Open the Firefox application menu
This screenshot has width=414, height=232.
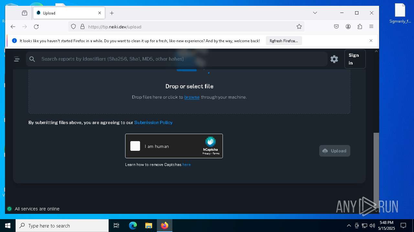point(371,27)
